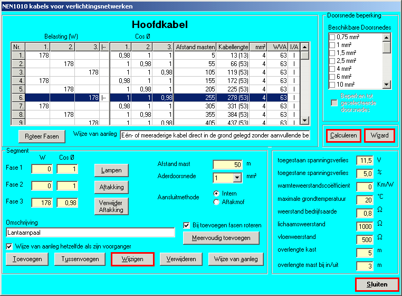Viewport: 402px width, 296px height.
Task: Check the 0,75 mm² cross-section
Action: point(332,37)
